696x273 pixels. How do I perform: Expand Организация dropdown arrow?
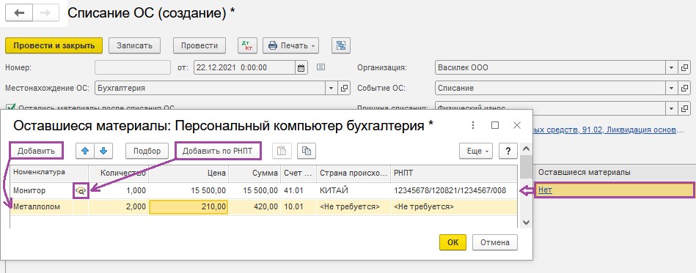pos(671,68)
